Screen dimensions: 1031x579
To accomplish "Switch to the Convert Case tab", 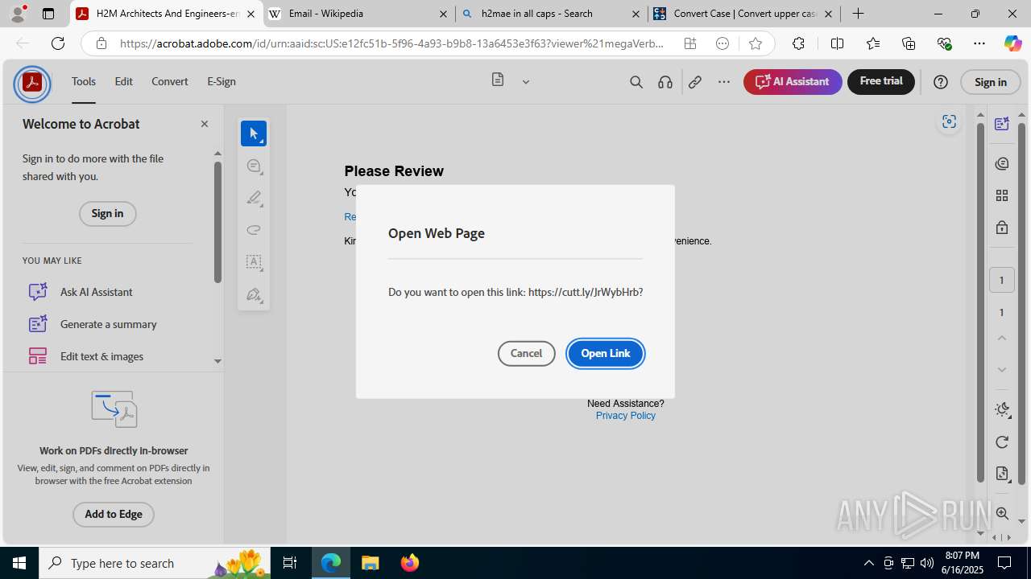I will pos(744,14).
